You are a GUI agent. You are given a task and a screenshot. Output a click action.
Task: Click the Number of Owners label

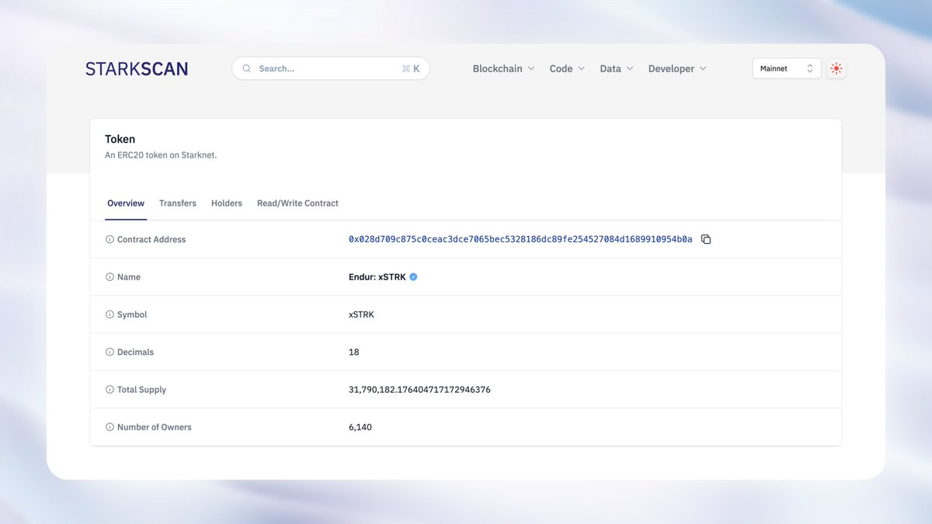tap(154, 427)
